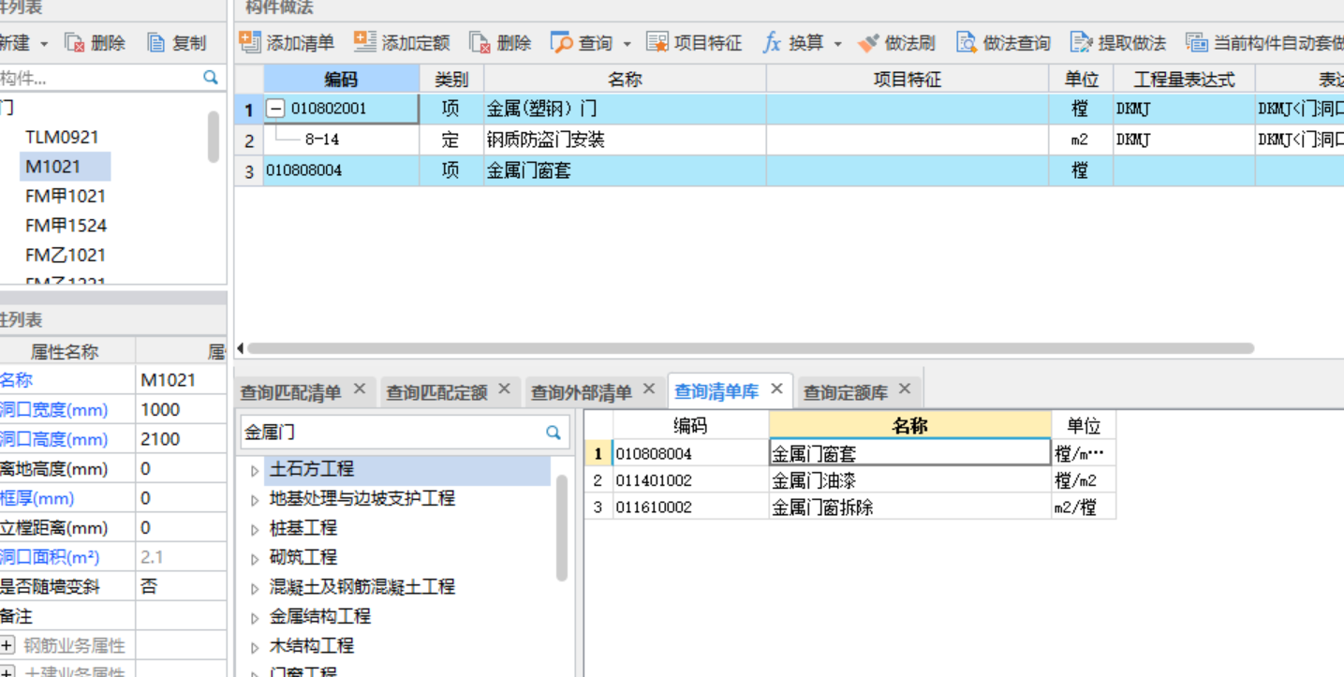Click the 当前构件自动套做法 icon

pos(1196,43)
